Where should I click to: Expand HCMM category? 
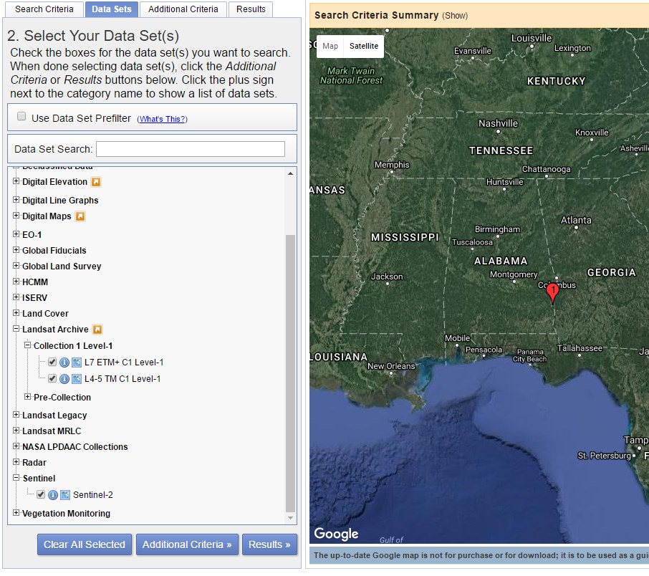(x=16, y=282)
